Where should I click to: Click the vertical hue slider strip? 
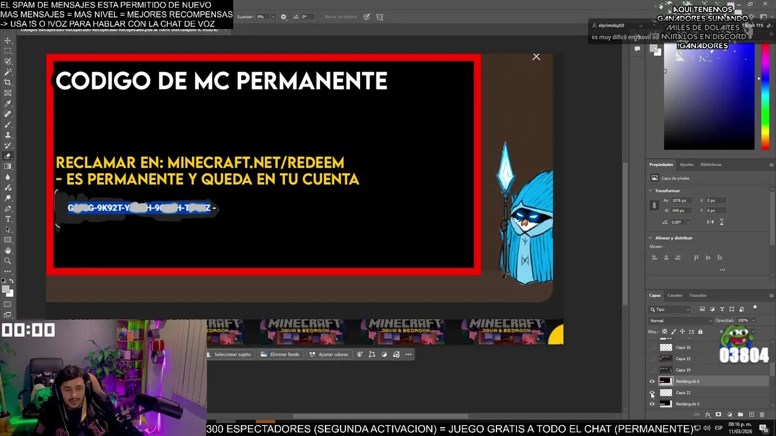[x=765, y=97]
